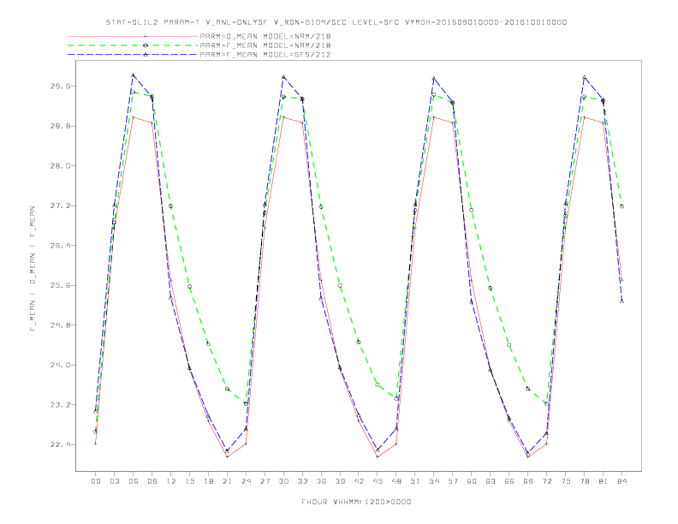Click x-axis forecast hour label 81
Image resolution: width=678 pixels, height=524 pixels.
tap(604, 481)
